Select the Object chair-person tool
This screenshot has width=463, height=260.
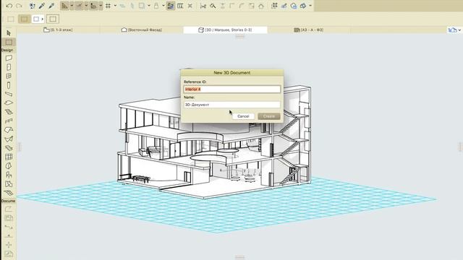tap(9, 175)
